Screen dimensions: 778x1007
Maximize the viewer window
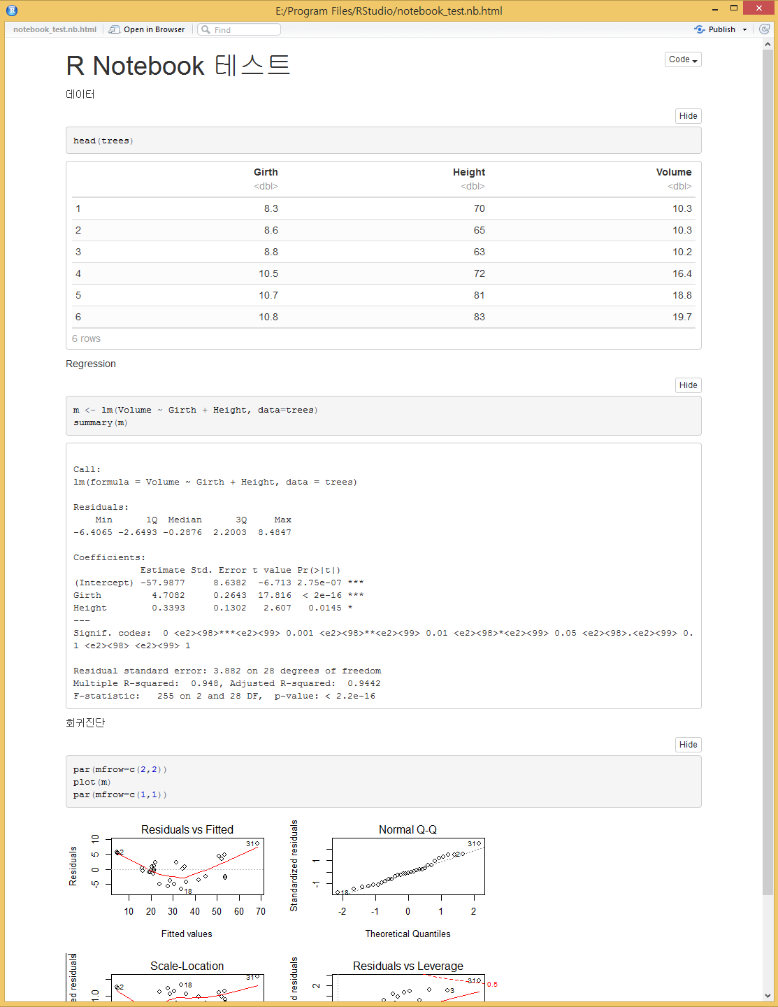coord(734,8)
